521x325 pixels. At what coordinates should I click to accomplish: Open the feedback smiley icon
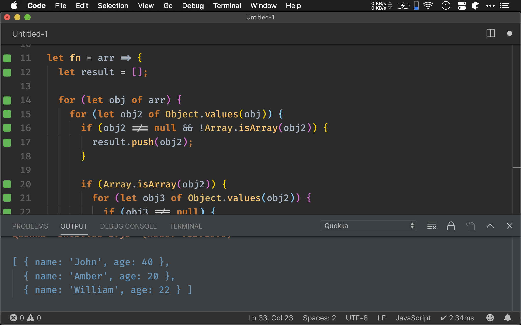[490, 318]
